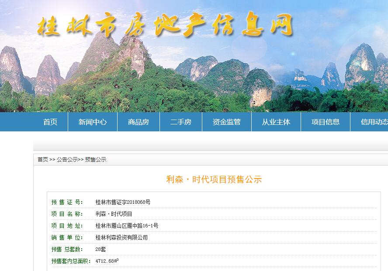388x271 pixels.
Task: Click the 首页 navigation menu item
Action: pyautogui.click(x=50, y=122)
